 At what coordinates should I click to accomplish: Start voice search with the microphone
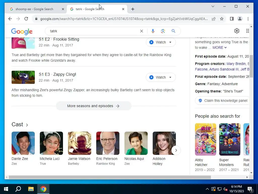point(153,31)
